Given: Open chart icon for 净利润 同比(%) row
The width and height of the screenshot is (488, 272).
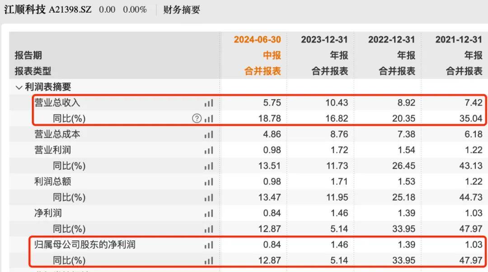Looking at the screenshot, I should click(209, 230).
